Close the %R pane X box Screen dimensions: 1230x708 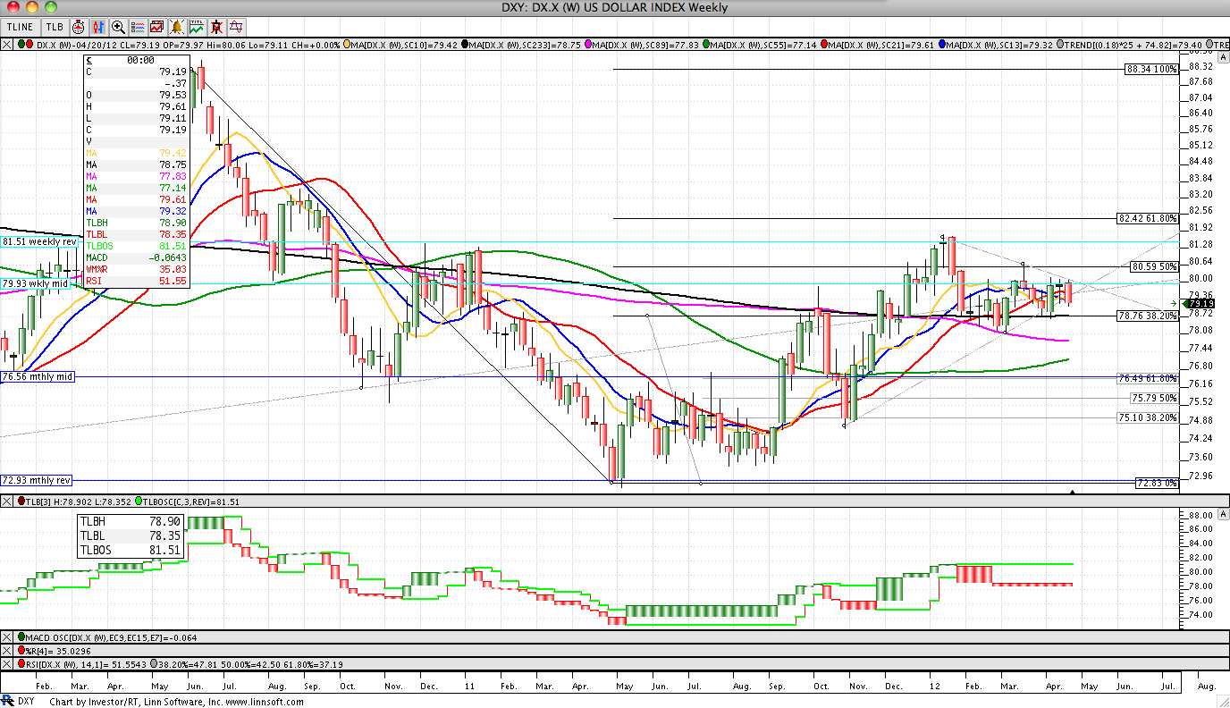pyautogui.click(x=7, y=651)
